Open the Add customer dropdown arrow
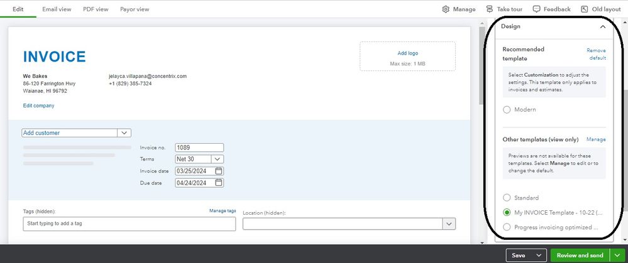This screenshot has height=263, width=628. (x=124, y=132)
